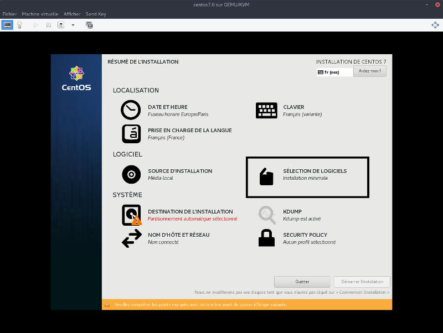Pause the virtual machine

point(49,25)
